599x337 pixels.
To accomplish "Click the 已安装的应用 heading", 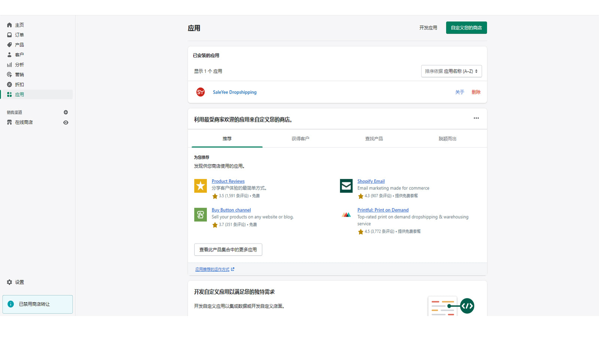I will coord(206,55).
